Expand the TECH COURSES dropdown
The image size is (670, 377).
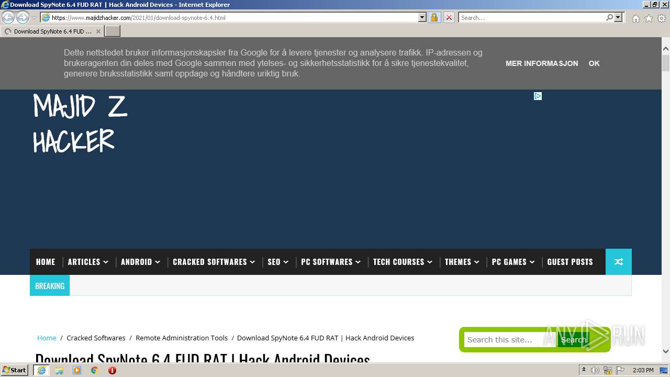pyautogui.click(x=403, y=262)
